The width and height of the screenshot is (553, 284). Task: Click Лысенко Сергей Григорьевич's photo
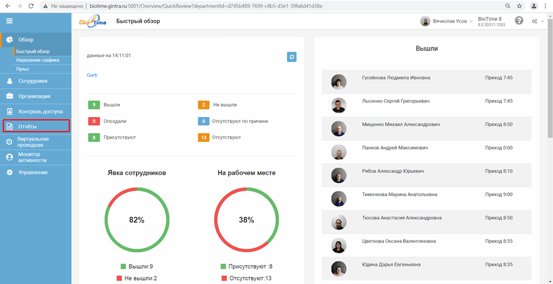click(338, 105)
